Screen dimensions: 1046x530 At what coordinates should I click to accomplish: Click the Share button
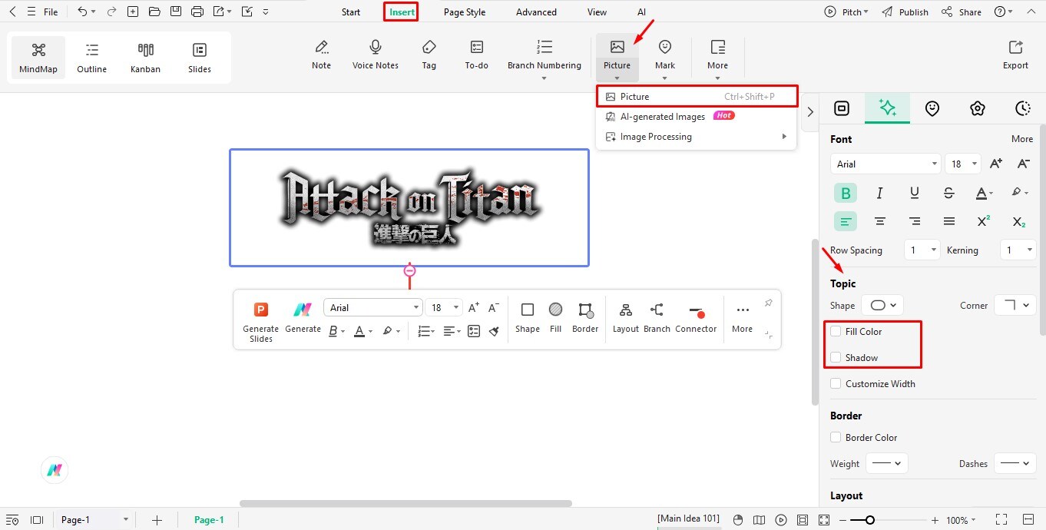[962, 12]
